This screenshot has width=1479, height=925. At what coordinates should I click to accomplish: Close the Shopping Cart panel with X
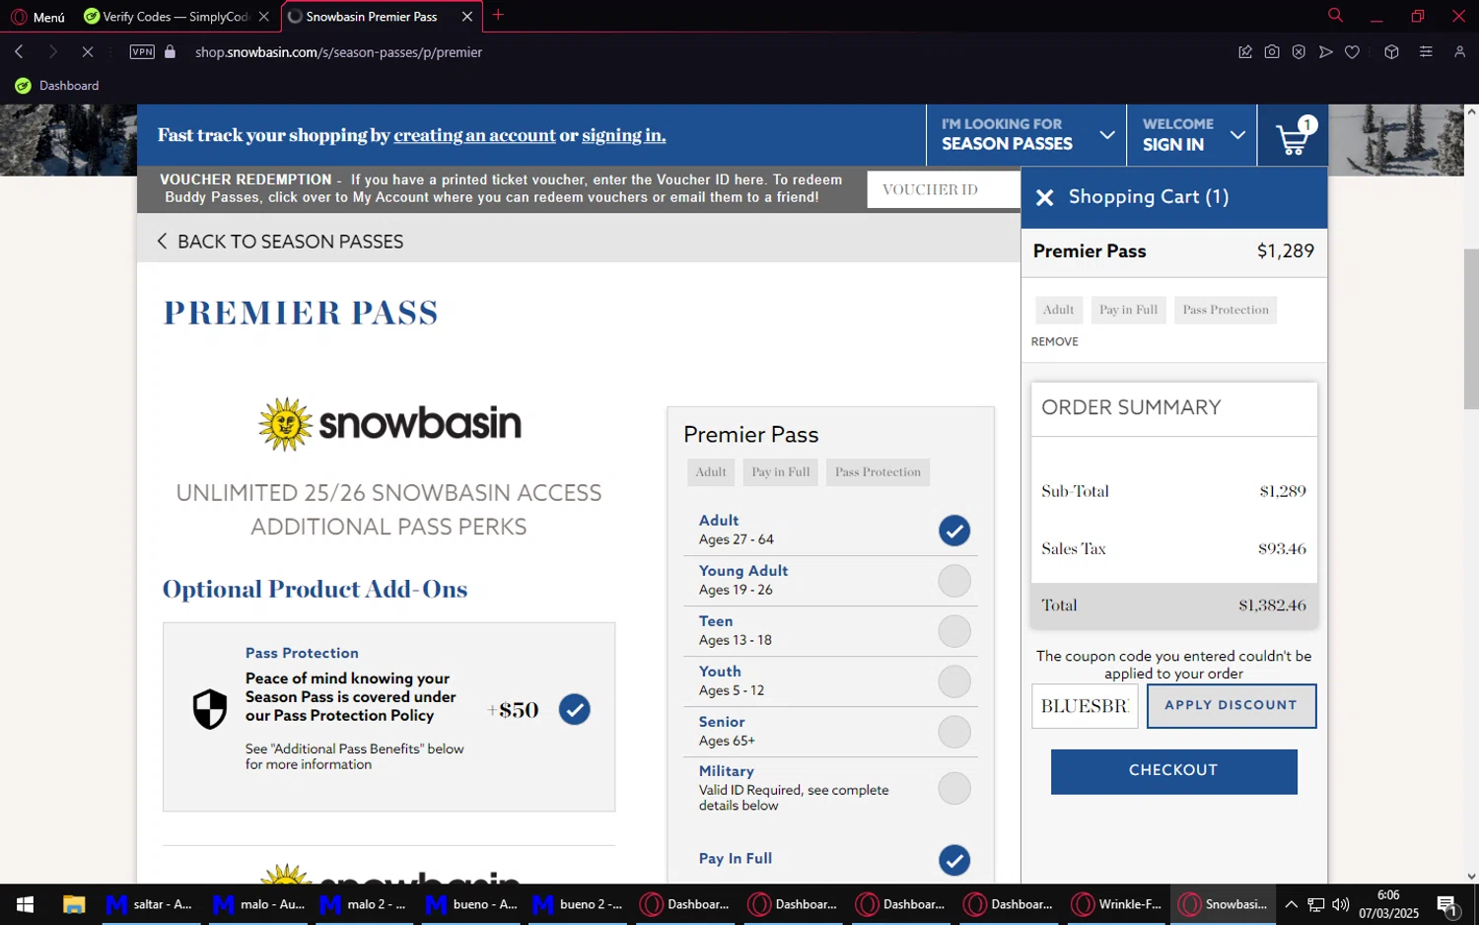[x=1044, y=197]
